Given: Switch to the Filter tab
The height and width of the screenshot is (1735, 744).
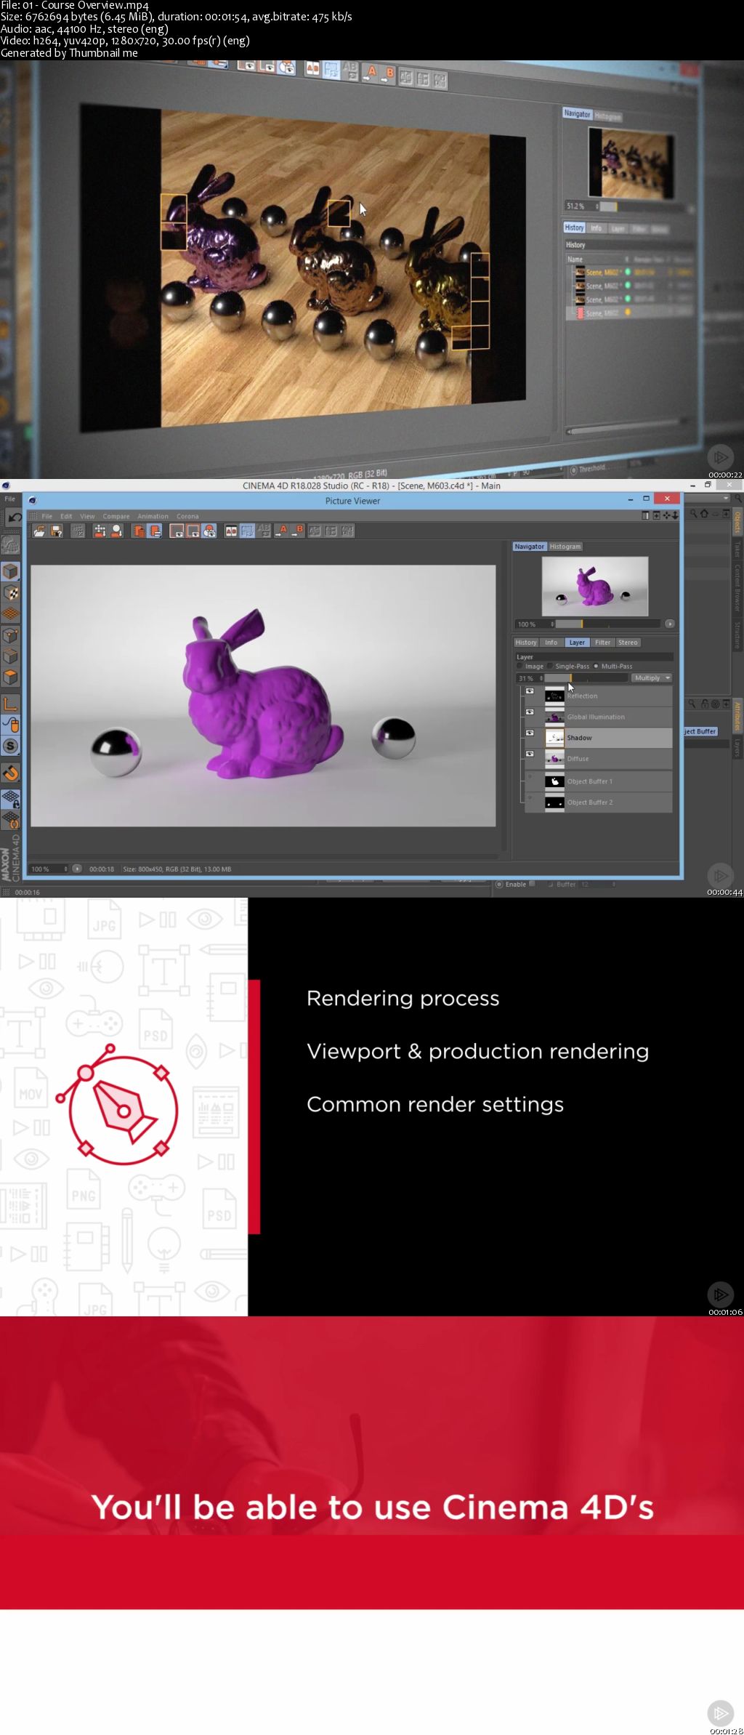Looking at the screenshot, I should click(x=602, y=643).
